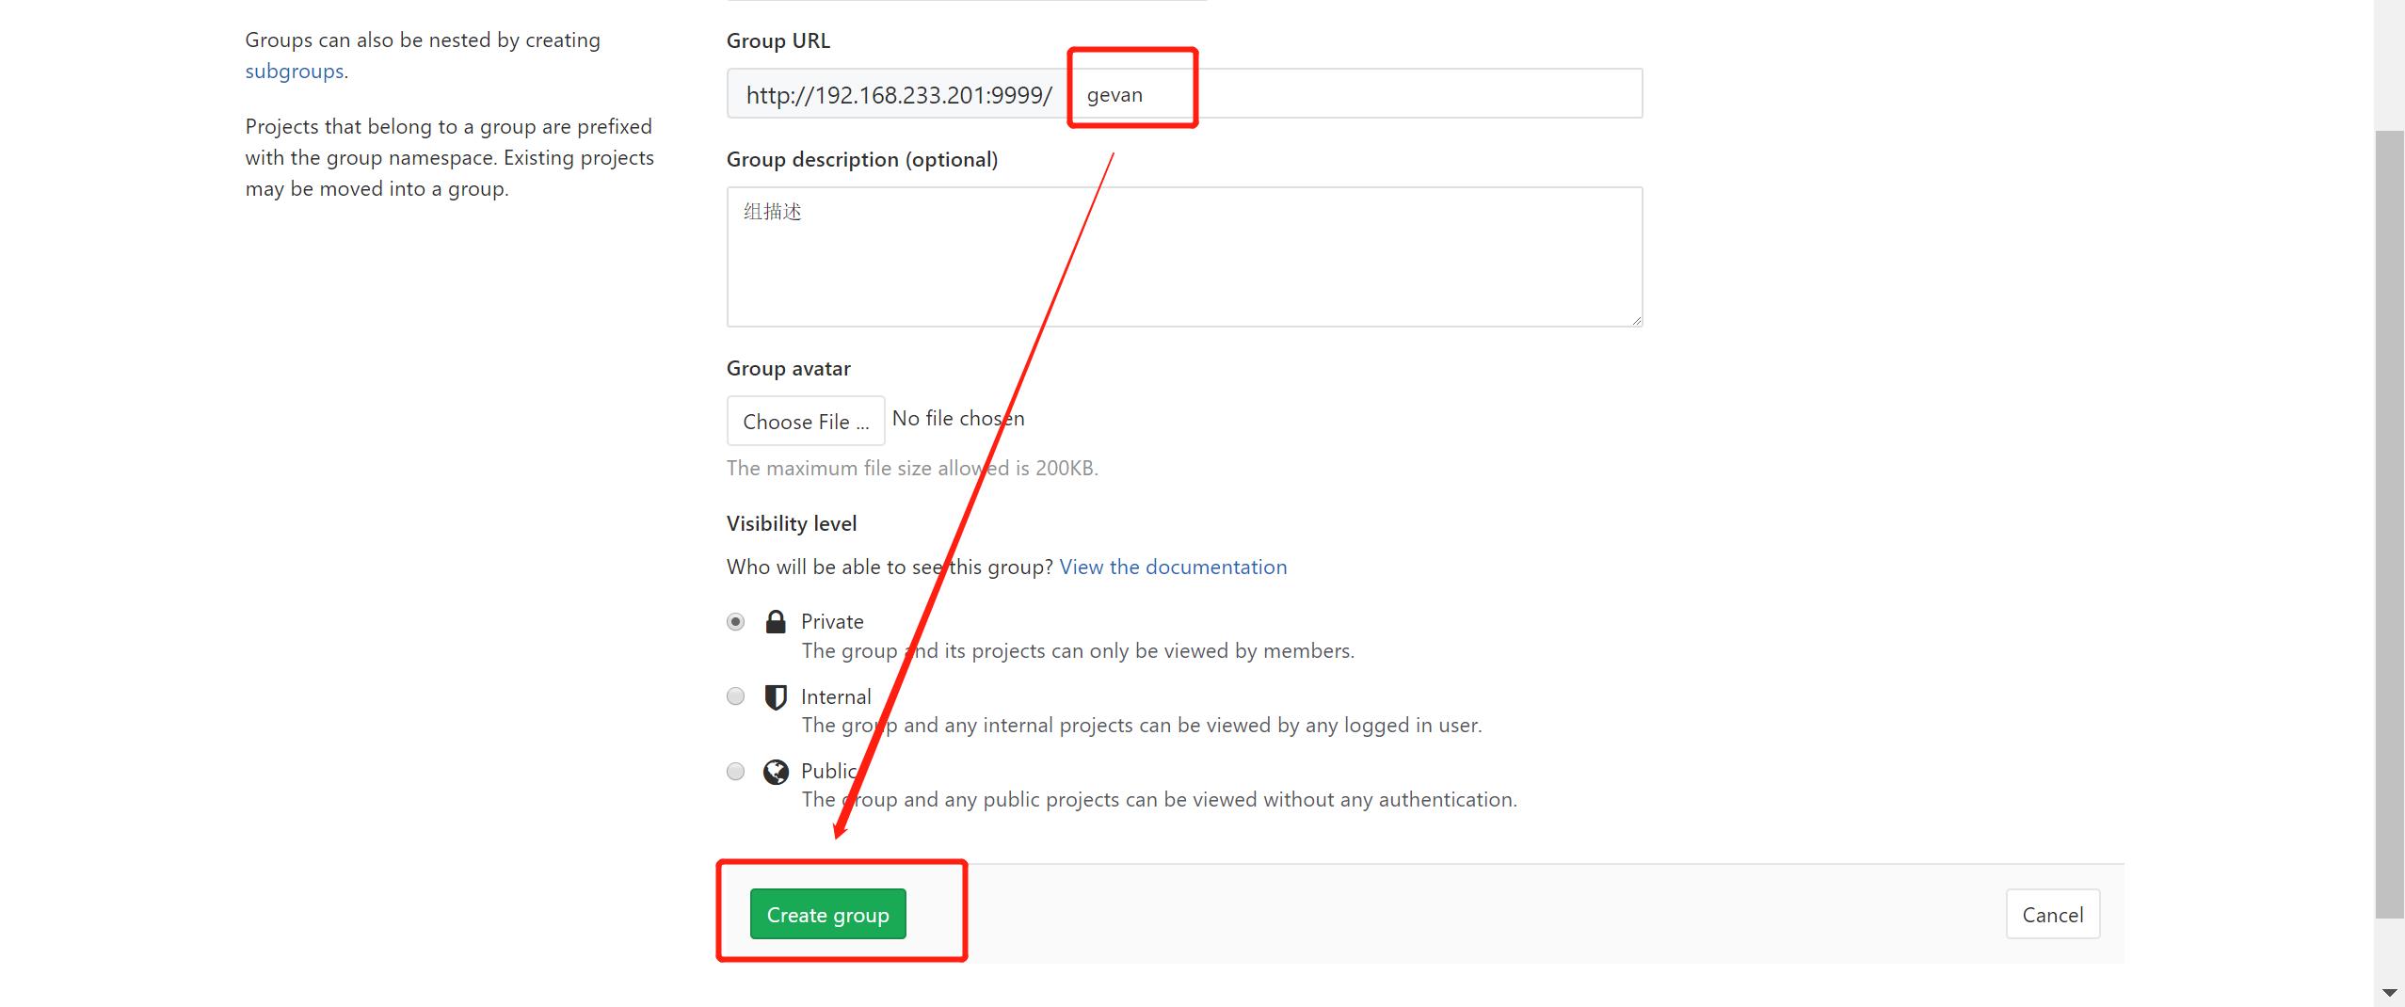The image size is (2405, 1007).
Task: Select the Private visibility radio button
Action: (735, 622)
